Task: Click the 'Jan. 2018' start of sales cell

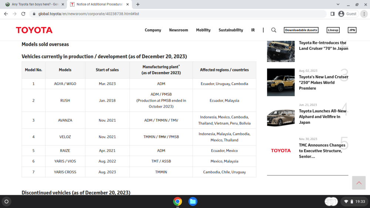Action: (107, 100)
